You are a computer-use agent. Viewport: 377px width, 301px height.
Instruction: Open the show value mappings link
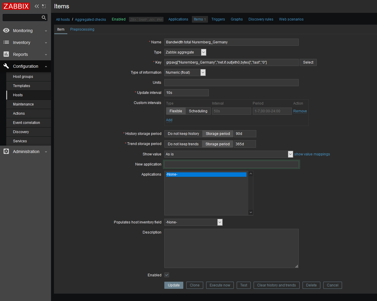312,154
